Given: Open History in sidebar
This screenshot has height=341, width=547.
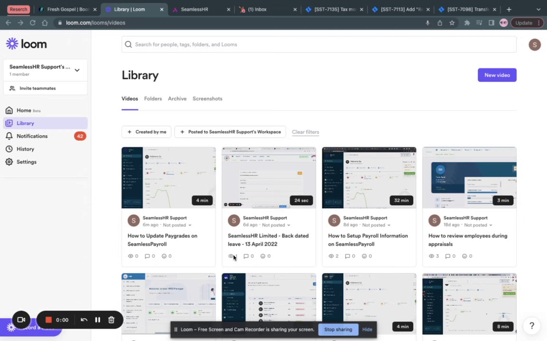Looking at the screenshot, I should [25, 149].
